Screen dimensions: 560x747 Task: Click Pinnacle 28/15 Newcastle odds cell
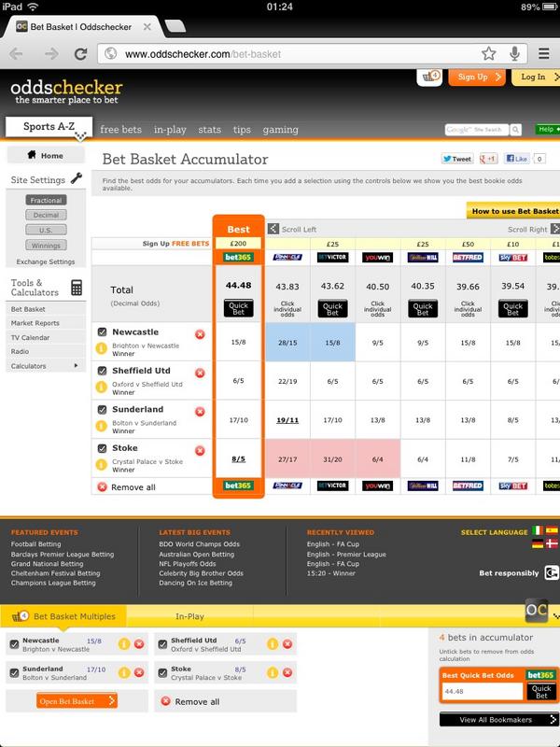coord(287,343)
